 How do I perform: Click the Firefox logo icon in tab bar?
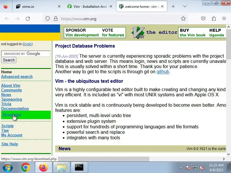click(x=6, y=6)
